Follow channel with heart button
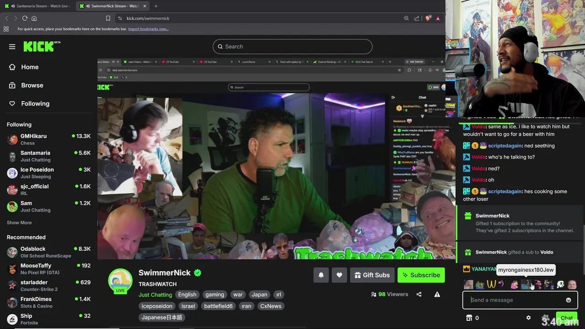The width and height of the screenshot is (585, 329). point(339,275)
